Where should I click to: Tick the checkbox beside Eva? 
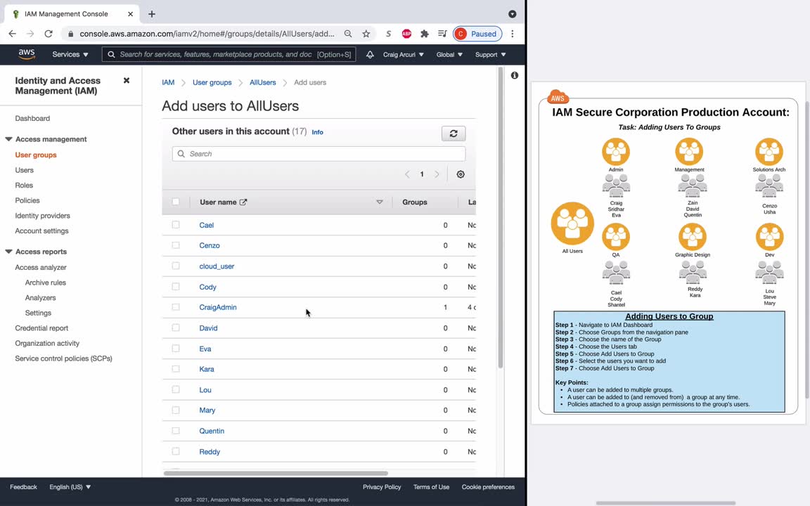click(176, 349)
